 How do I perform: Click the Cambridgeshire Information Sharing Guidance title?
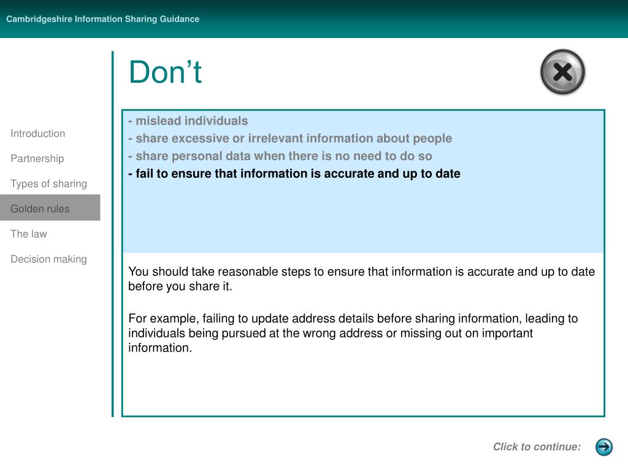click(102, 19)
